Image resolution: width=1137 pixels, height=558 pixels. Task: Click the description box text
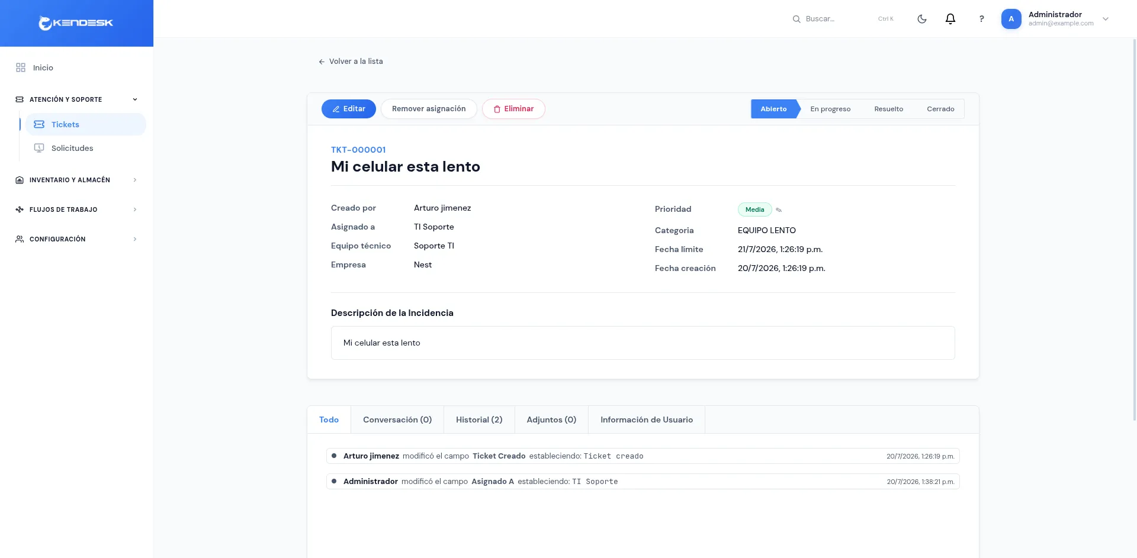click(x=382, y=343)
